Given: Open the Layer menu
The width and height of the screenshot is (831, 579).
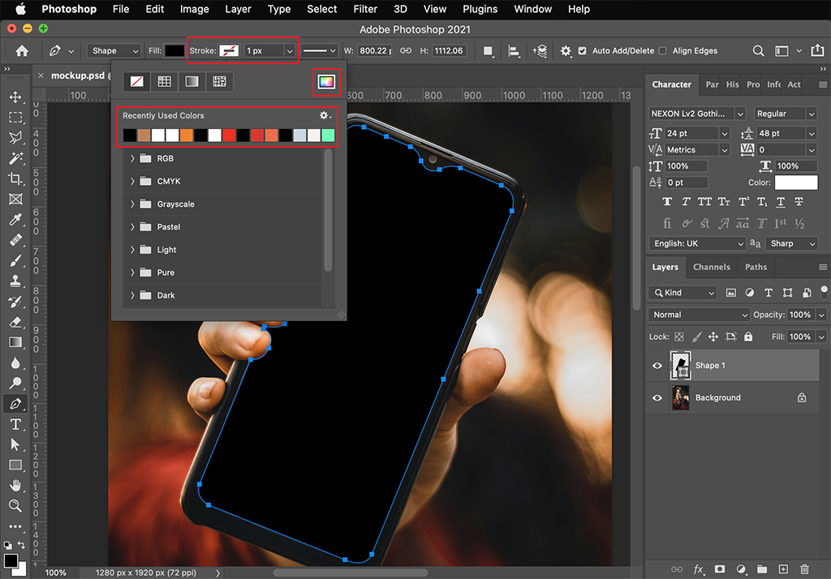Looking at the screenshot, I should [238, 9].
